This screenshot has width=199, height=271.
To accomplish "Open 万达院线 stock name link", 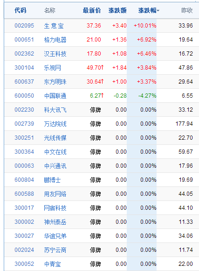I will pos(55,124).
